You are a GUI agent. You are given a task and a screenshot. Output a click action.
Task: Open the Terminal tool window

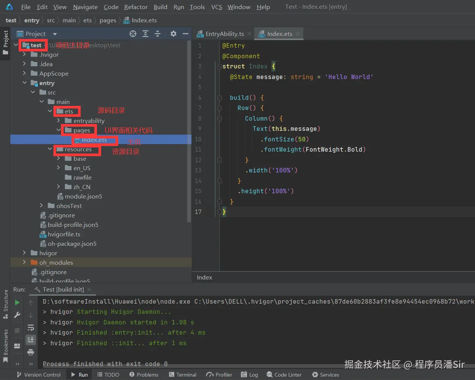(183, 375)
